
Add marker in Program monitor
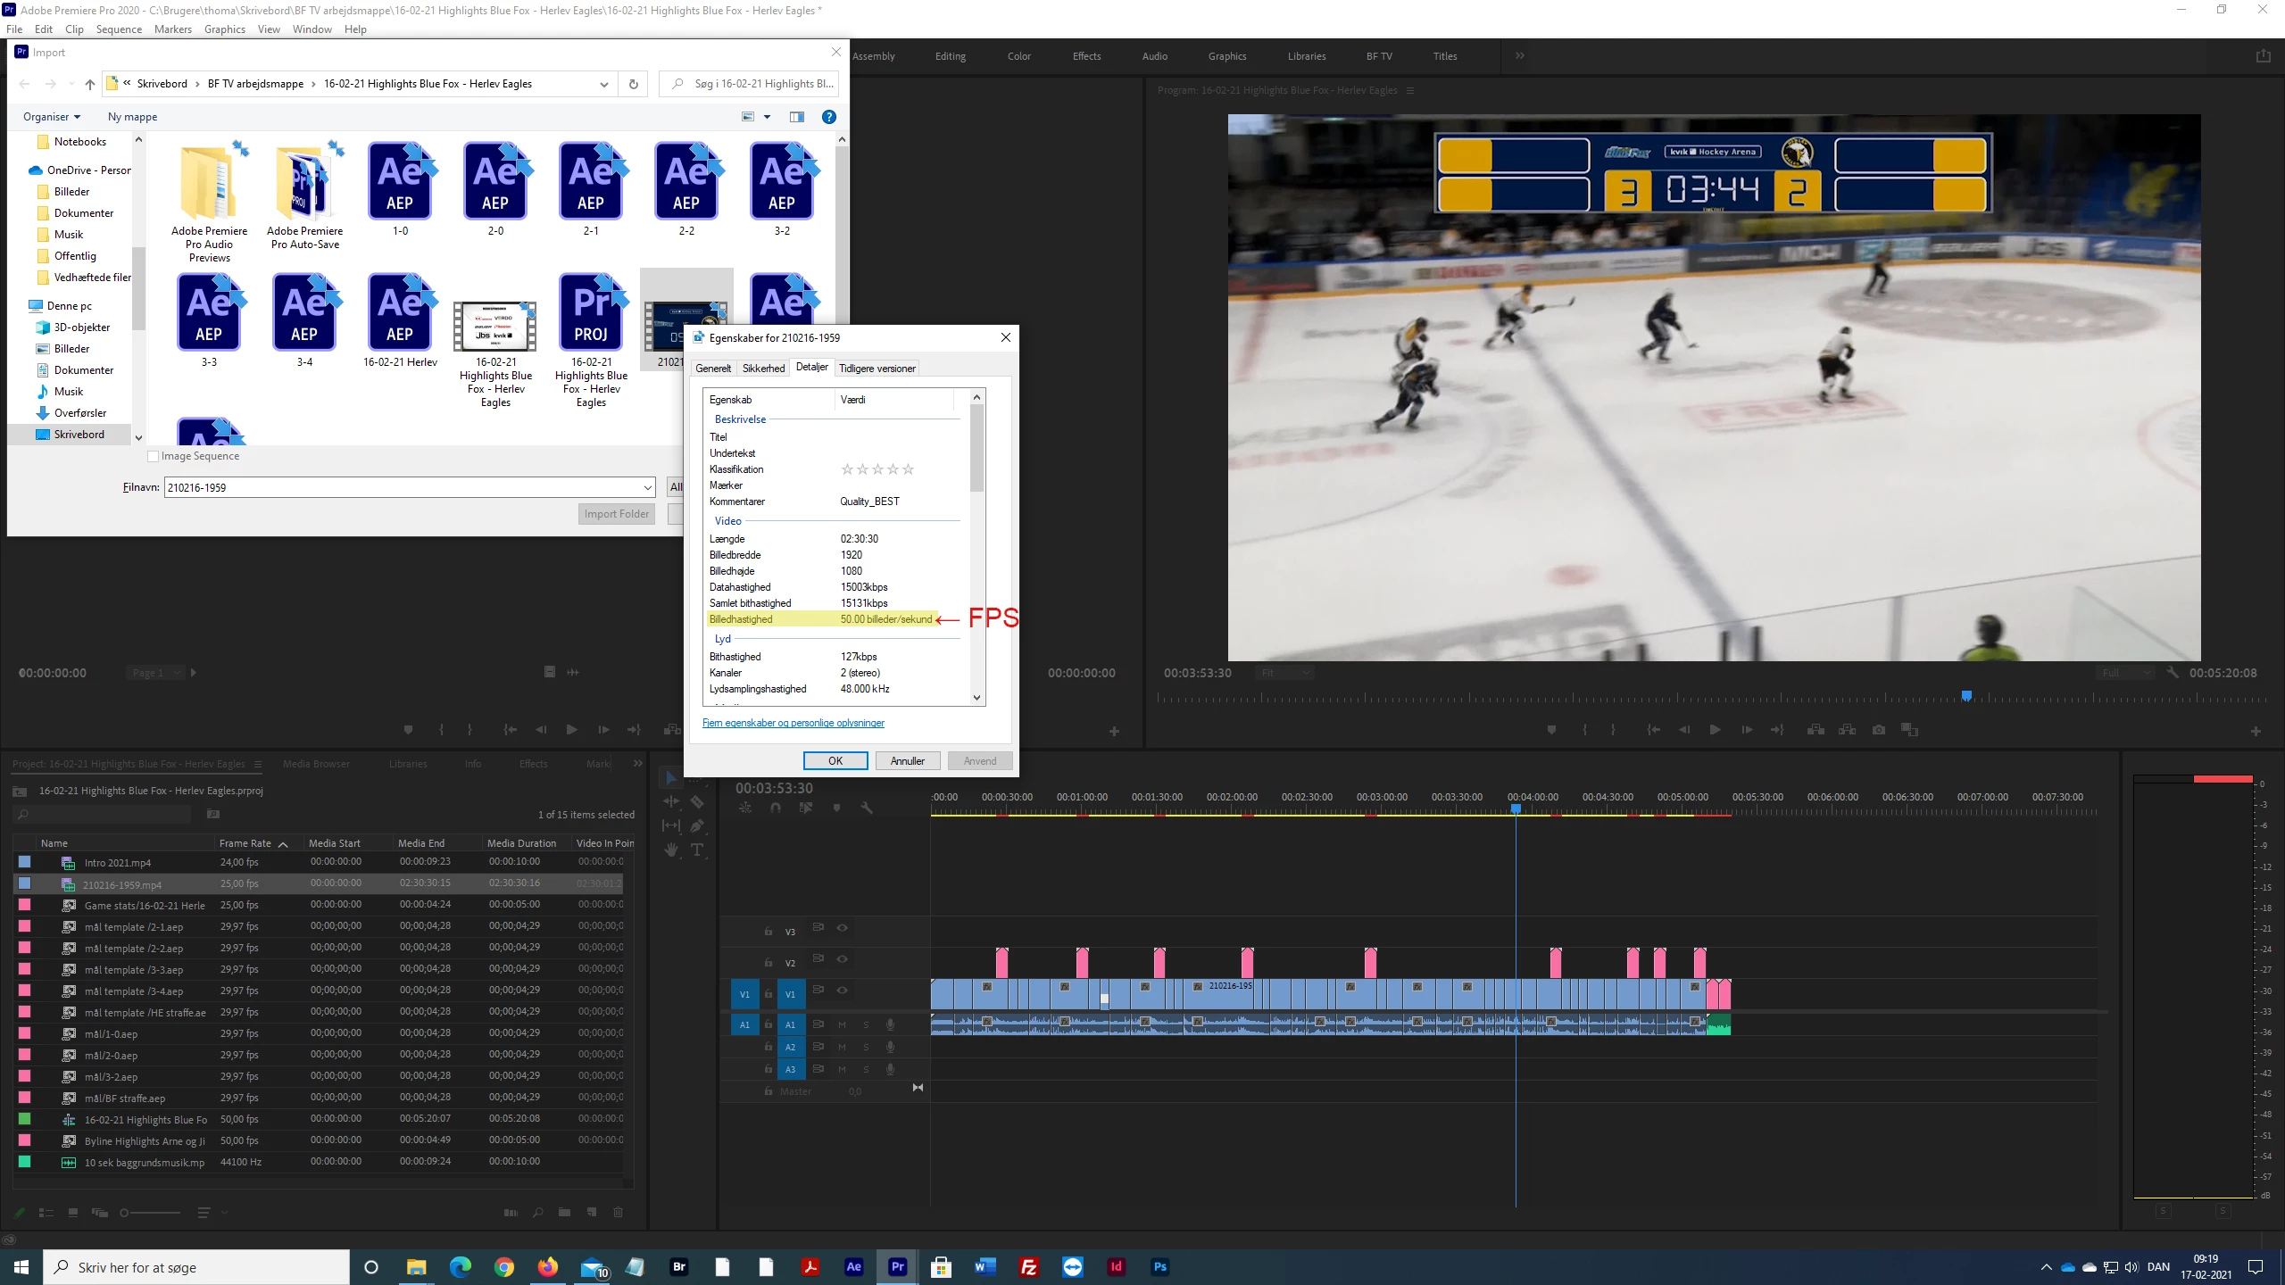click(1551, 730)
